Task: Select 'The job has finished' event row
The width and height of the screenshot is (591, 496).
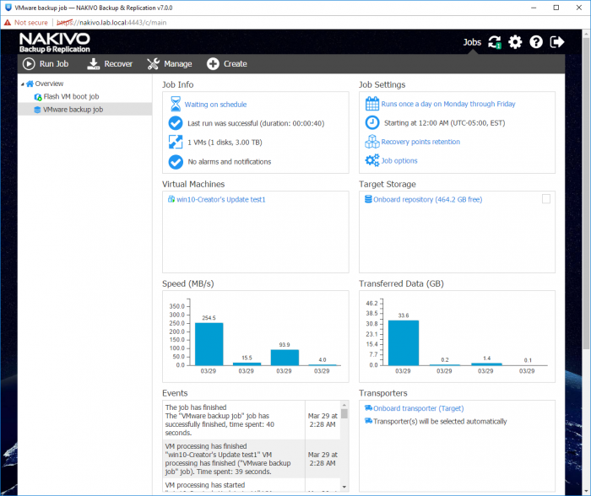Action: [252, 420]
